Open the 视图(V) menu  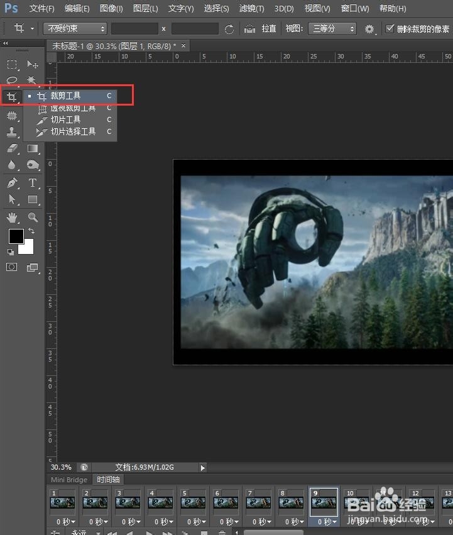pyautogui.click(x=317, y=9)
